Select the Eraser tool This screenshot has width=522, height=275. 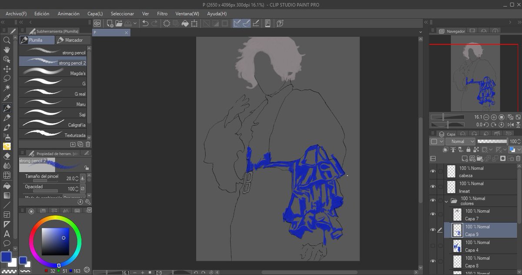tap(7, 156)
